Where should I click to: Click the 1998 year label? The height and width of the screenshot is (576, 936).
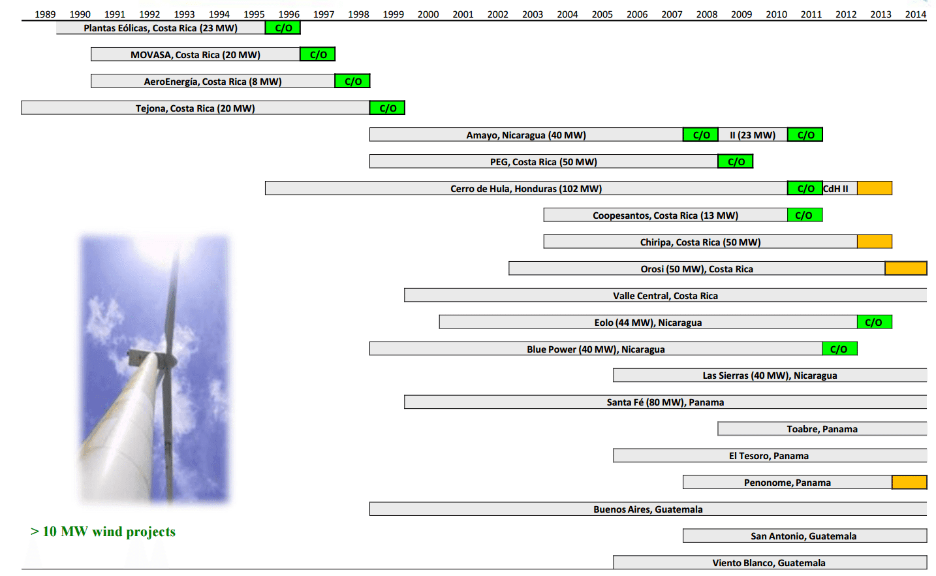coord(358,14)
